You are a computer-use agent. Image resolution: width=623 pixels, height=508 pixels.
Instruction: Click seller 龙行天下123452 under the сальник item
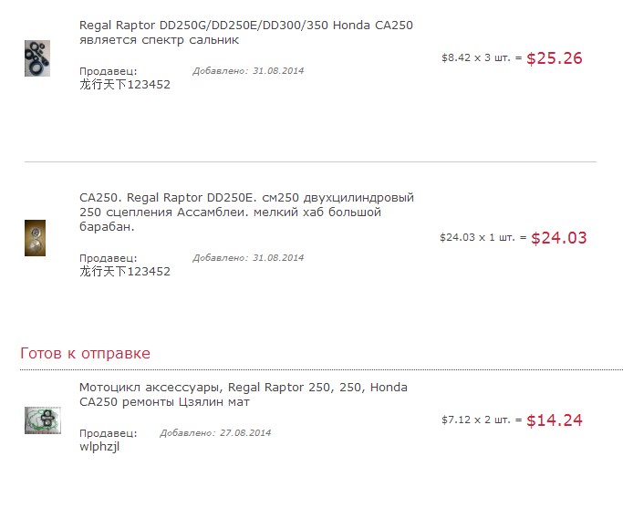pos(124,85)
